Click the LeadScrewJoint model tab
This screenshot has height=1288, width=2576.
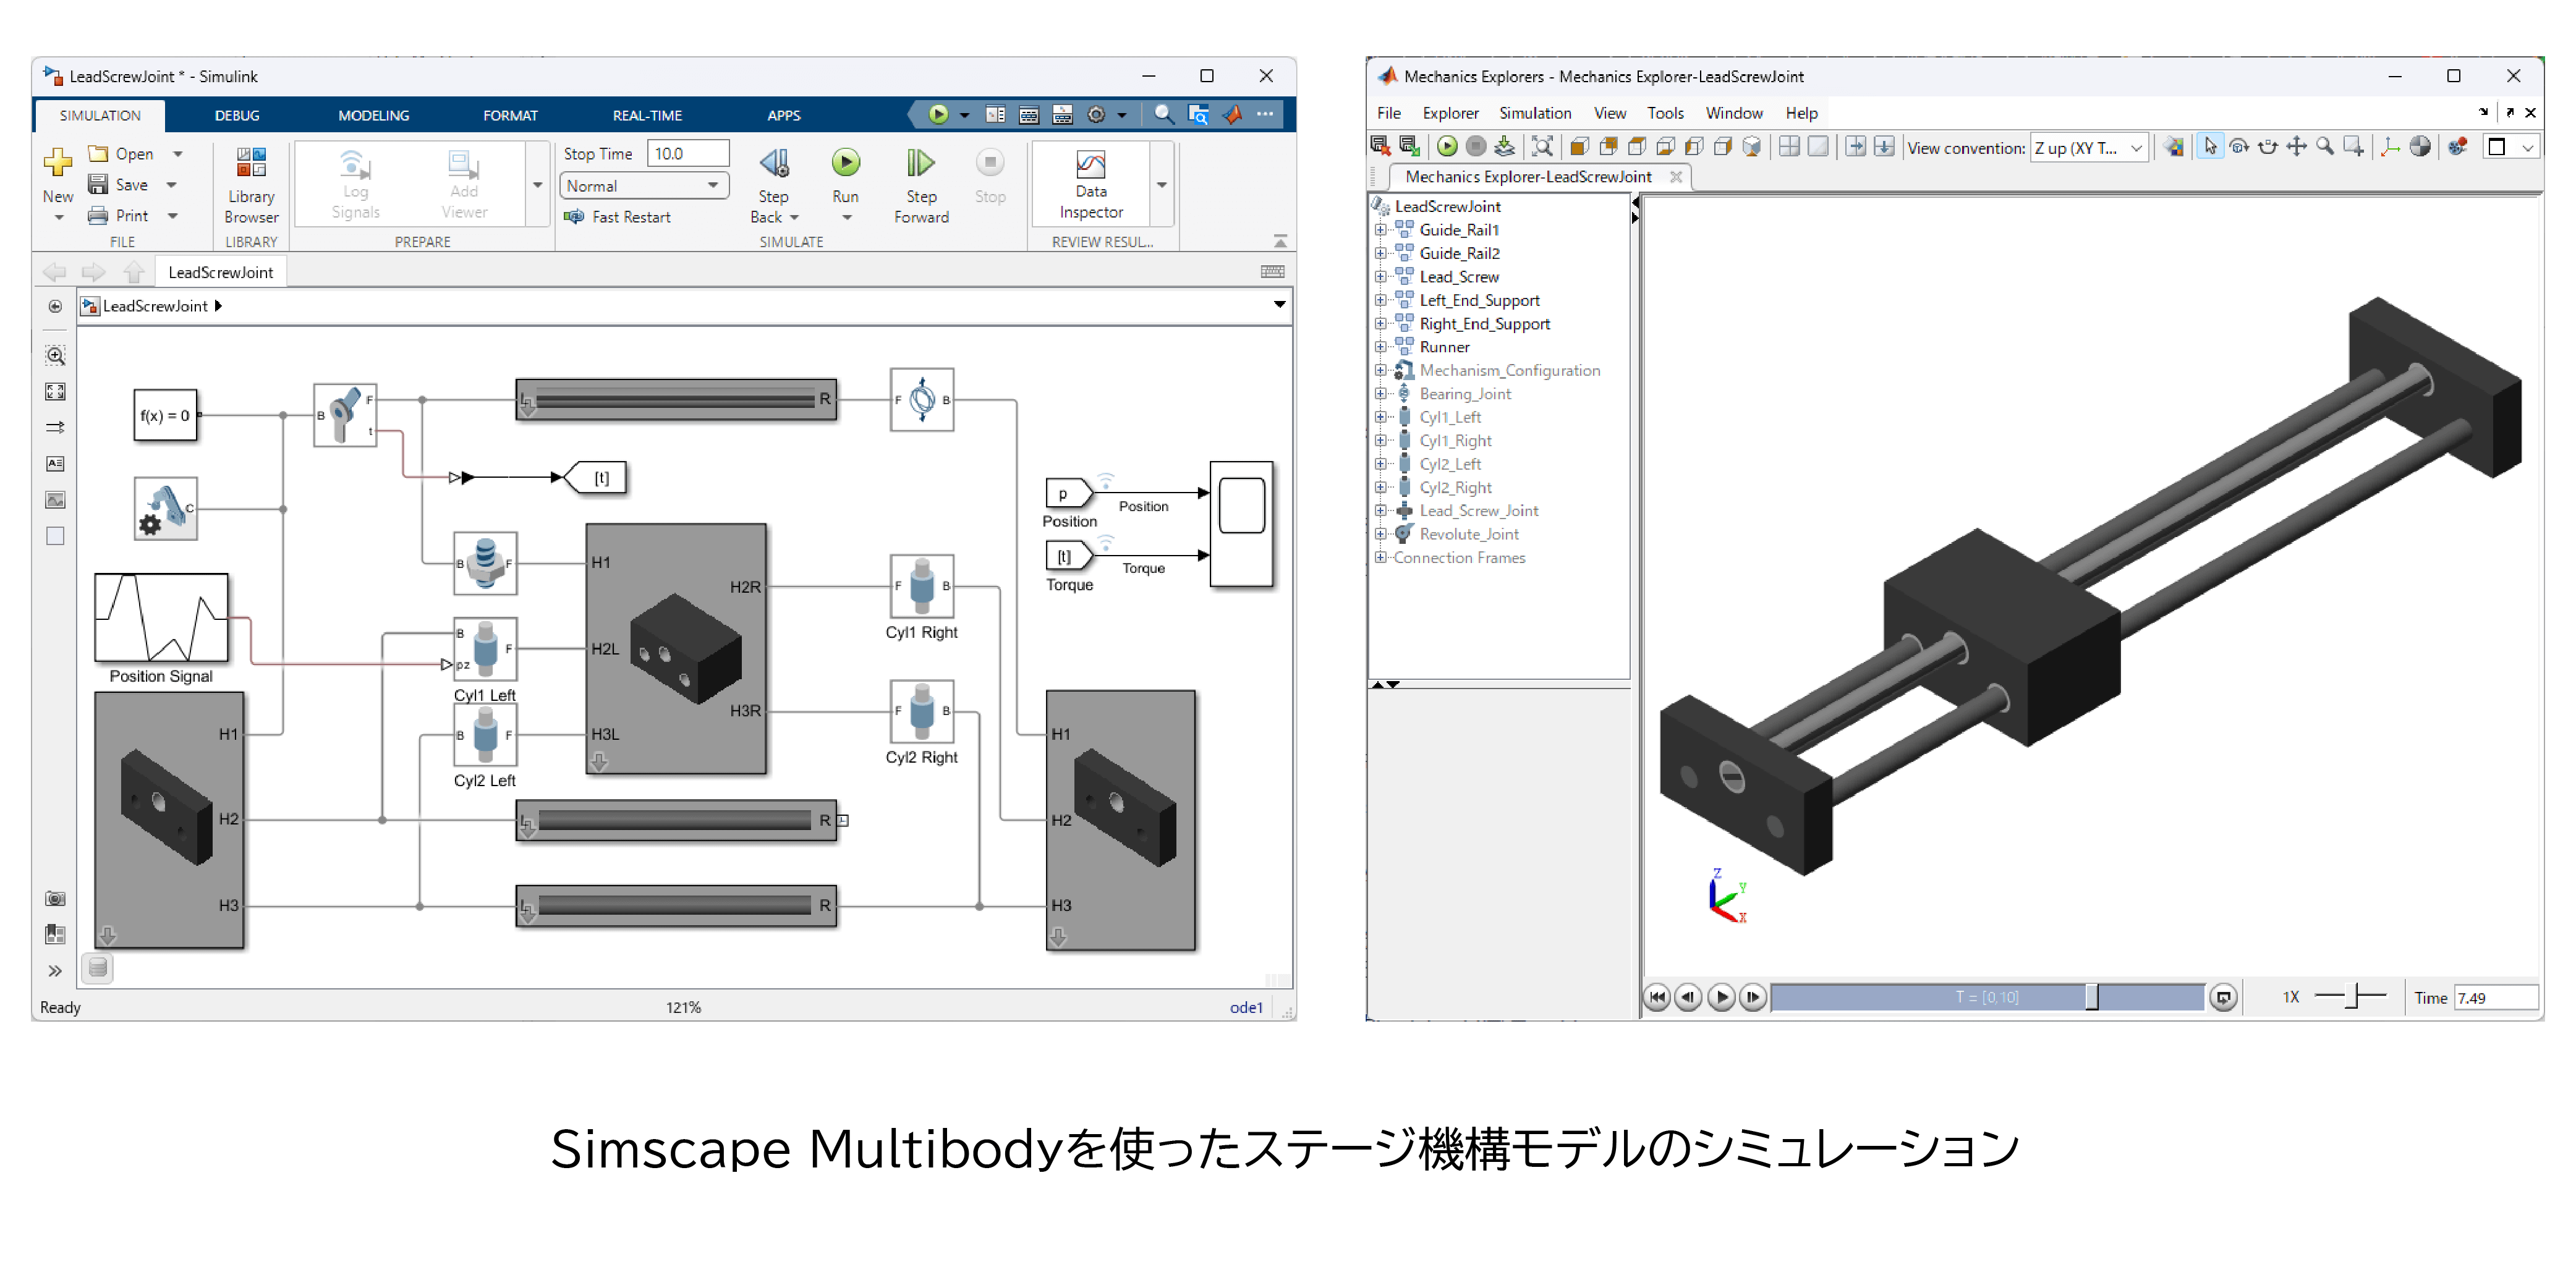tap(220, 272)
